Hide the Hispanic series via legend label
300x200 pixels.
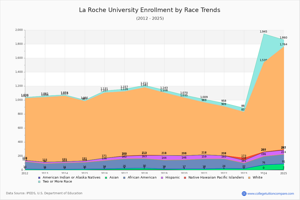pyautogui.click(x=172, y=177)
